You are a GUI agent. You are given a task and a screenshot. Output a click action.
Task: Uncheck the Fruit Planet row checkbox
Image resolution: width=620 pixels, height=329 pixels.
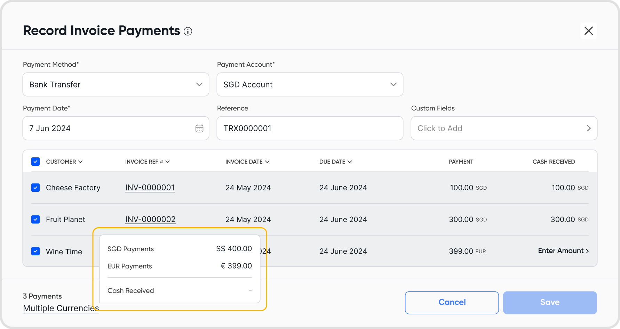point(35,220)
